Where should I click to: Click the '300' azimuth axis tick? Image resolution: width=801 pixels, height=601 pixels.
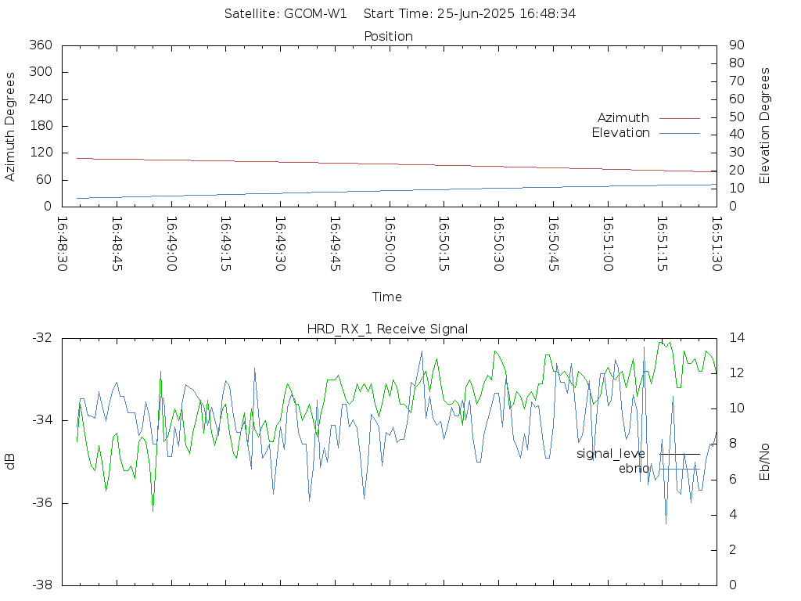41,72
